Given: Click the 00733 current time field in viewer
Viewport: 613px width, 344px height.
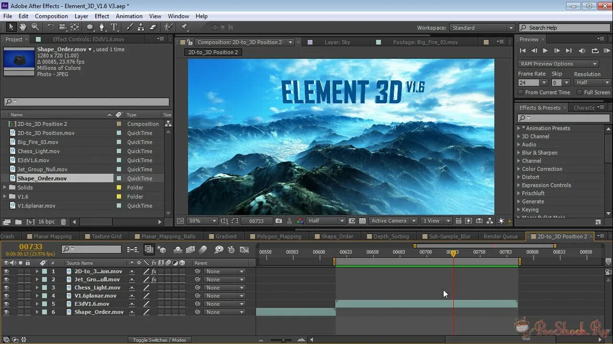Looking at the screenshot, I should [256, 221].
